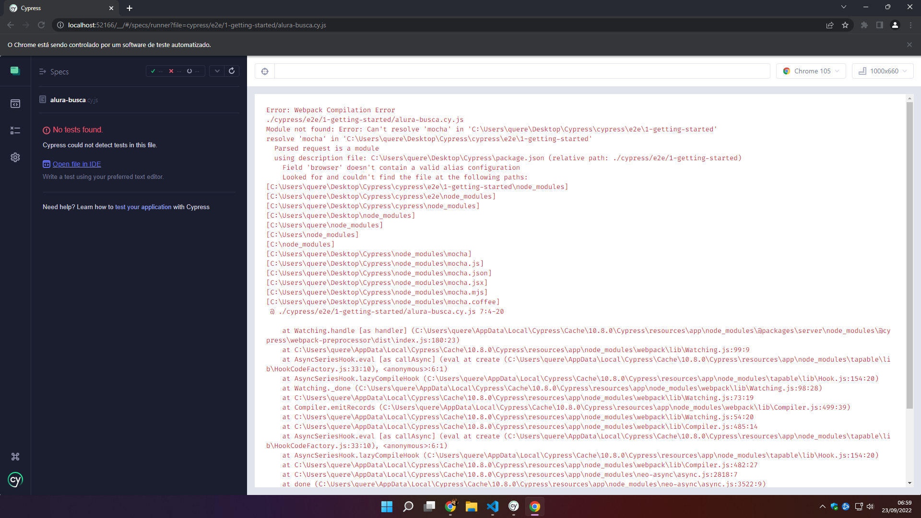Open Cypress app from taskbar
Image resolution: width=921 pixels, height=518 pixels.
click(514, 506)
